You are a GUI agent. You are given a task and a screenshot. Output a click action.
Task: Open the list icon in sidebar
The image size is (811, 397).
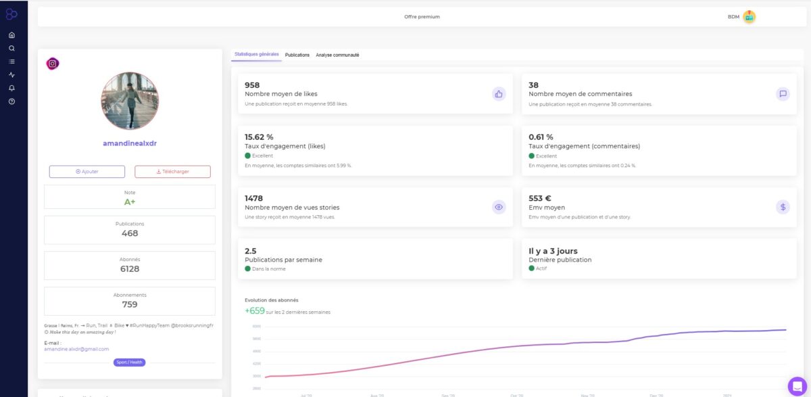[x=11, y=62]
